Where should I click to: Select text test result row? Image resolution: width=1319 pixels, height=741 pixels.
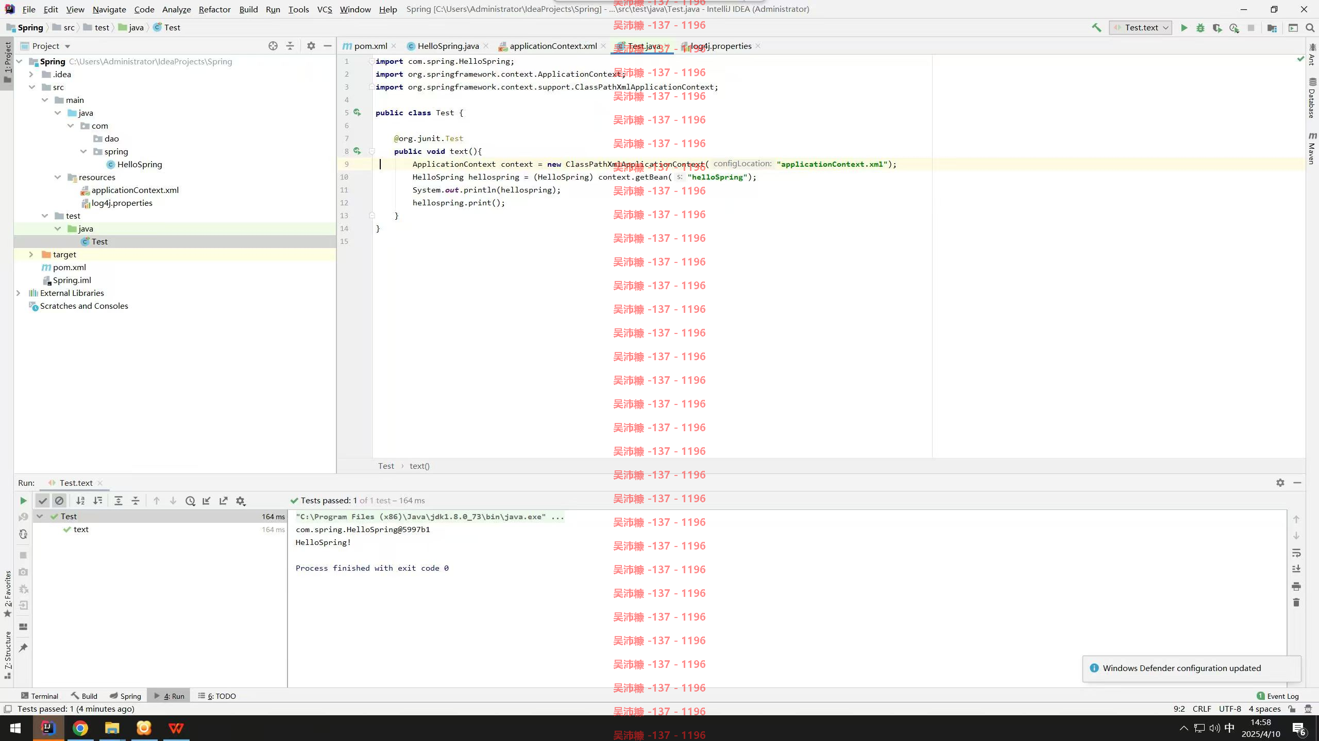pyautogui.click(x=160, y=529)
